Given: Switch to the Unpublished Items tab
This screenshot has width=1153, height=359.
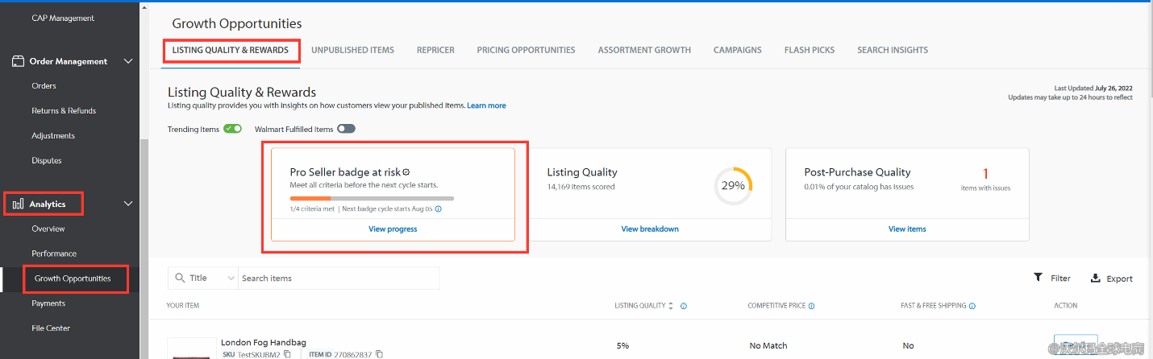Looking at the screenshot, I should [x=352, y=50].
